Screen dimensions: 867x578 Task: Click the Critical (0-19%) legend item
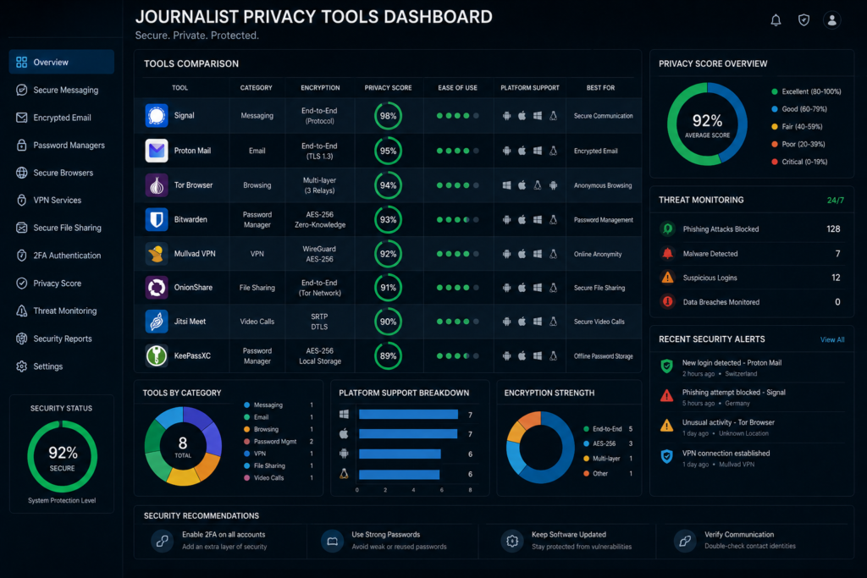click(x=799, y=162)
